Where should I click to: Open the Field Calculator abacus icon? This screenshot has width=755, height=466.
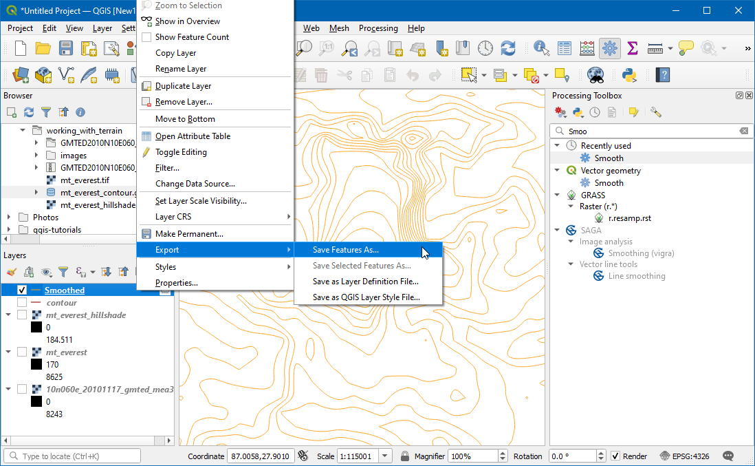point(587,48)
